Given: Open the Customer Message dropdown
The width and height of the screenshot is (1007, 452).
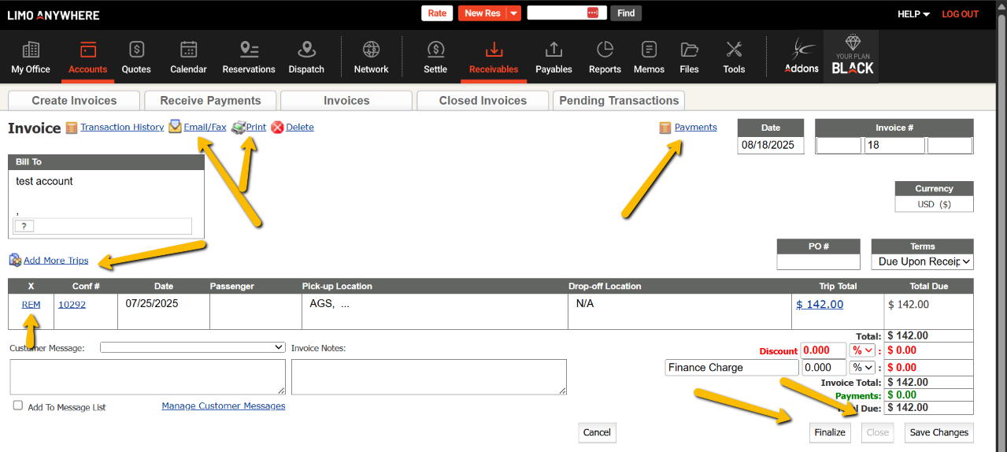Looking at the screenshot, I should (192, 347).
